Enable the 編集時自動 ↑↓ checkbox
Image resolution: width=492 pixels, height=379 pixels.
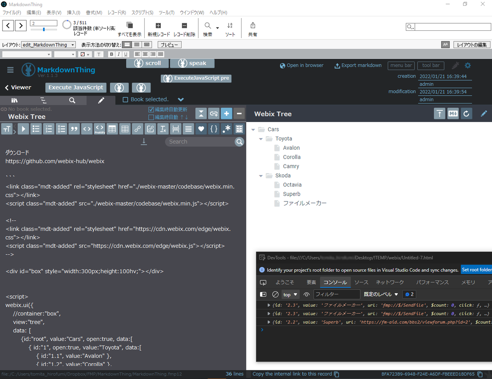151,117
